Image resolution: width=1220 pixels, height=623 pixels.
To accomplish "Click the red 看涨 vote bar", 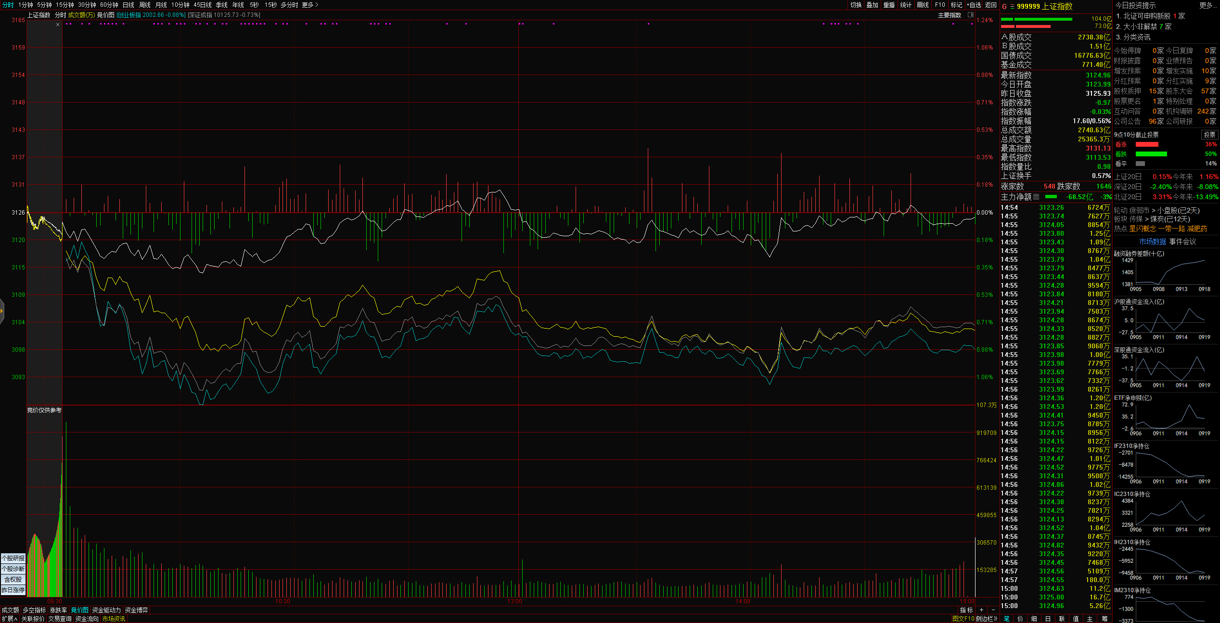I will pos(1146,144).
